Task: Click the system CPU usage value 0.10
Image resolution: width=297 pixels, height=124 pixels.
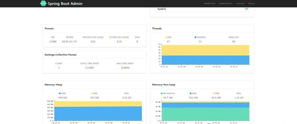Action: pyautogui.click(x=119, y=42)
